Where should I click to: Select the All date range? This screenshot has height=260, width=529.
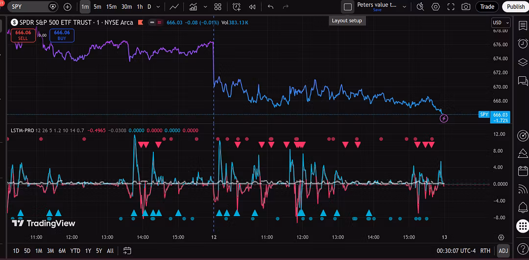click(x=110, y=251)
